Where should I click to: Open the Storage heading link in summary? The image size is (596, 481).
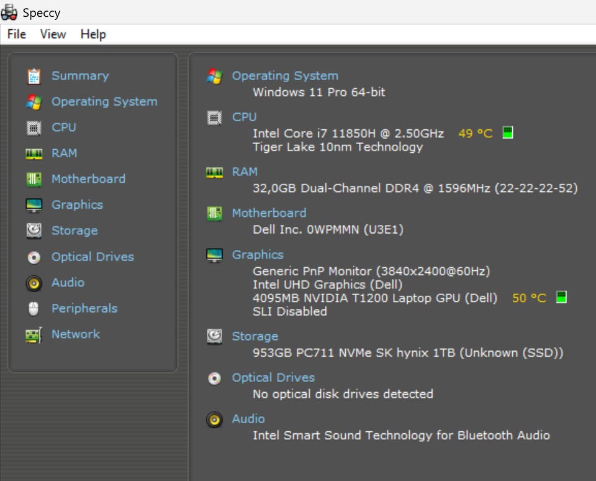coord(255,336)
